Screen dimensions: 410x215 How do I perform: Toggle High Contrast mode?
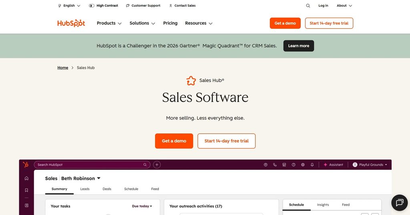pyautogui.click(x=103, y=6)
